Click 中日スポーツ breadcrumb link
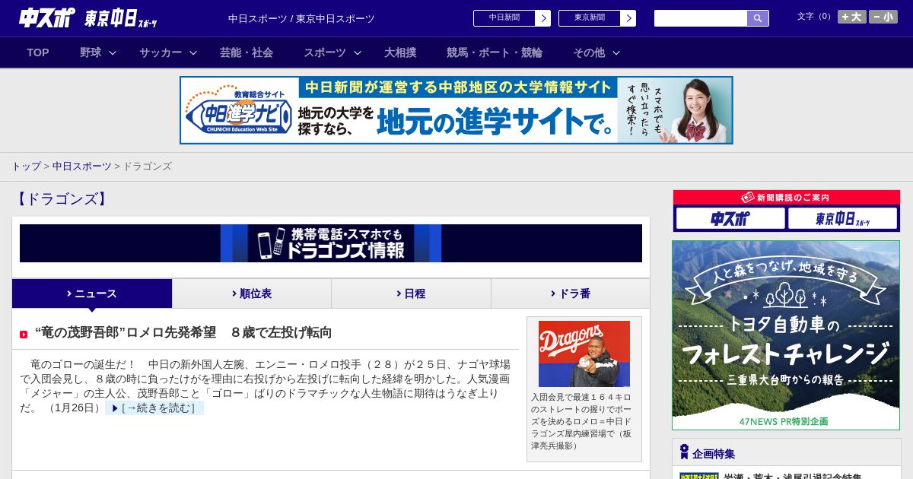Viewport: 913px width, 479px height. 82,166
